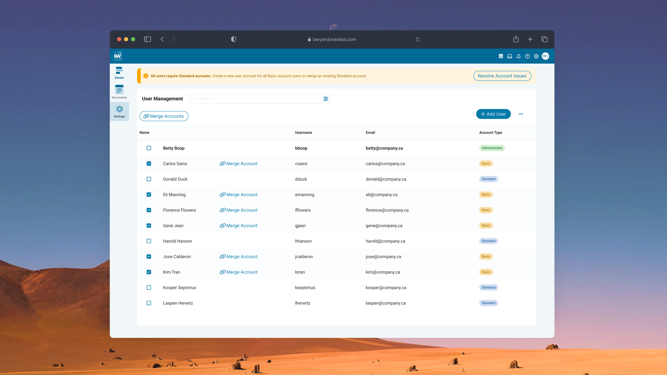
Task: Uncheck the Carlos Sainz checkbox
Action: click(149, 163)
